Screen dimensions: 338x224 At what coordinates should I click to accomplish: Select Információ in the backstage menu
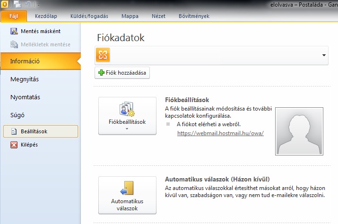coord(41,61)
